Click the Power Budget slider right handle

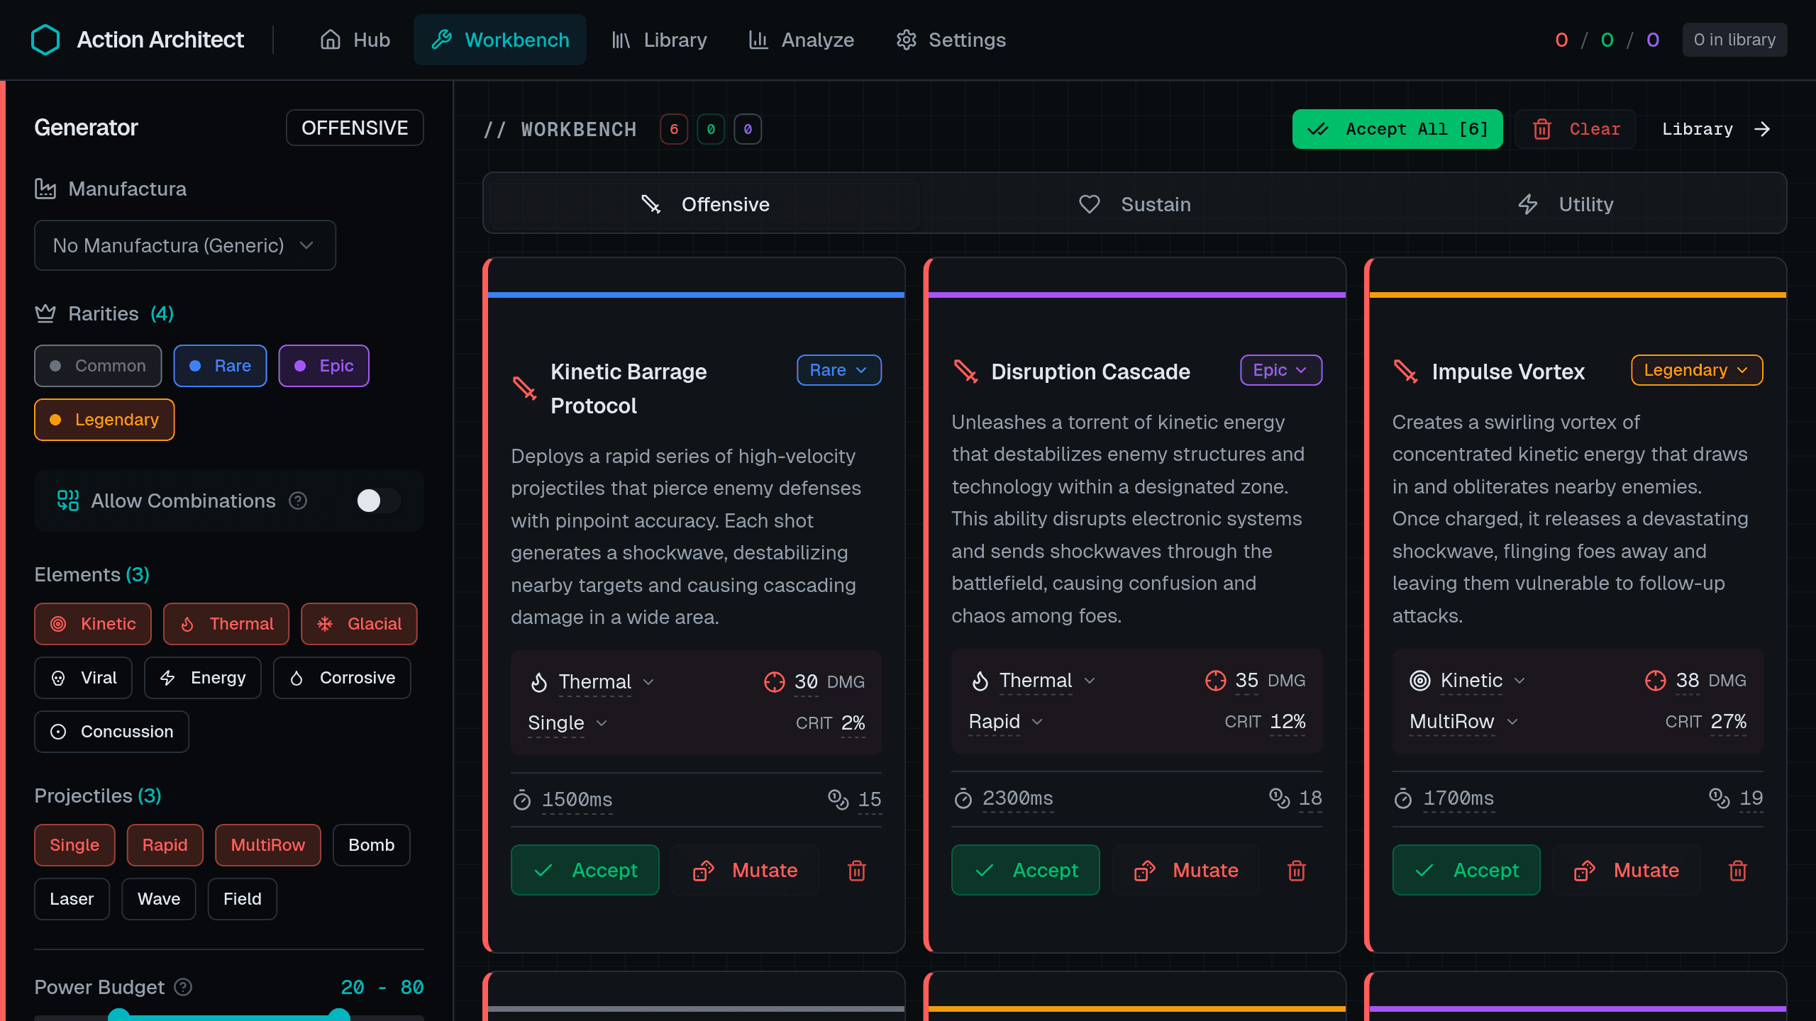pyautogui.click(x=339, y=1014)
